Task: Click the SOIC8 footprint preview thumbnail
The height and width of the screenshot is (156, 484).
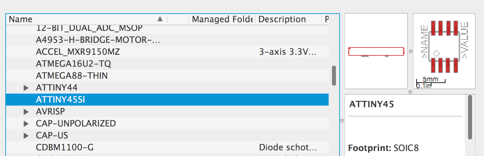Action: [444, 51]
